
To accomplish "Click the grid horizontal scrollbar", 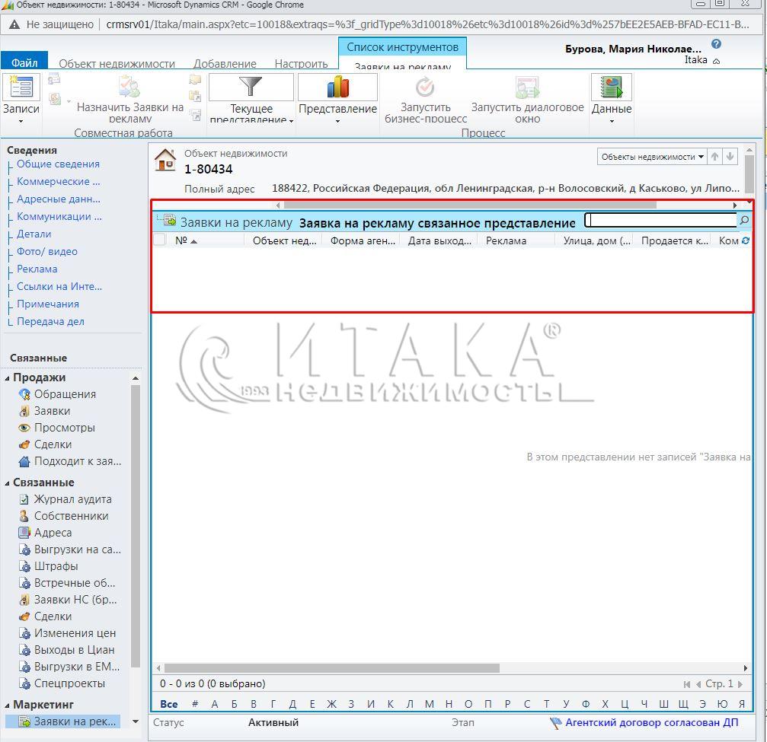I will click(331, 667).
